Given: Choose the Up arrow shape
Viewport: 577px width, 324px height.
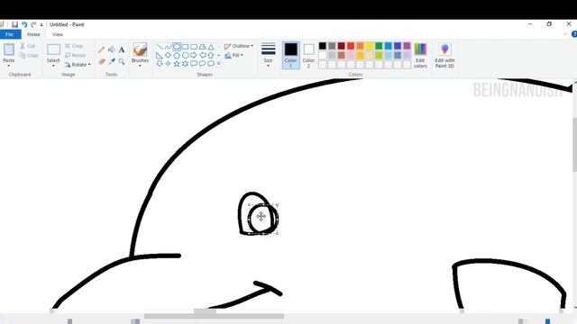Looking at the screenshot, I should click(211, 55).
